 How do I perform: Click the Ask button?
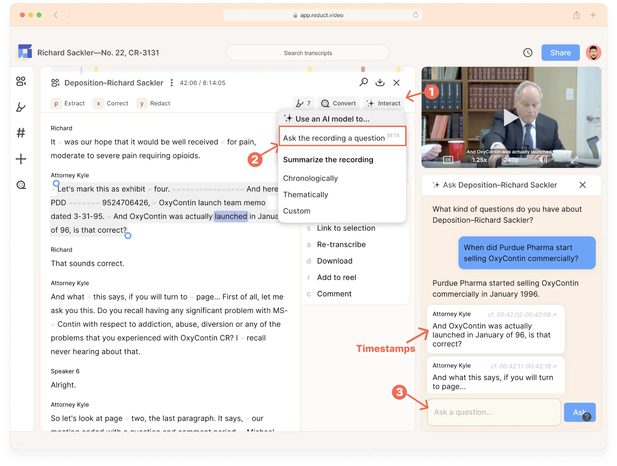point(580,412)
